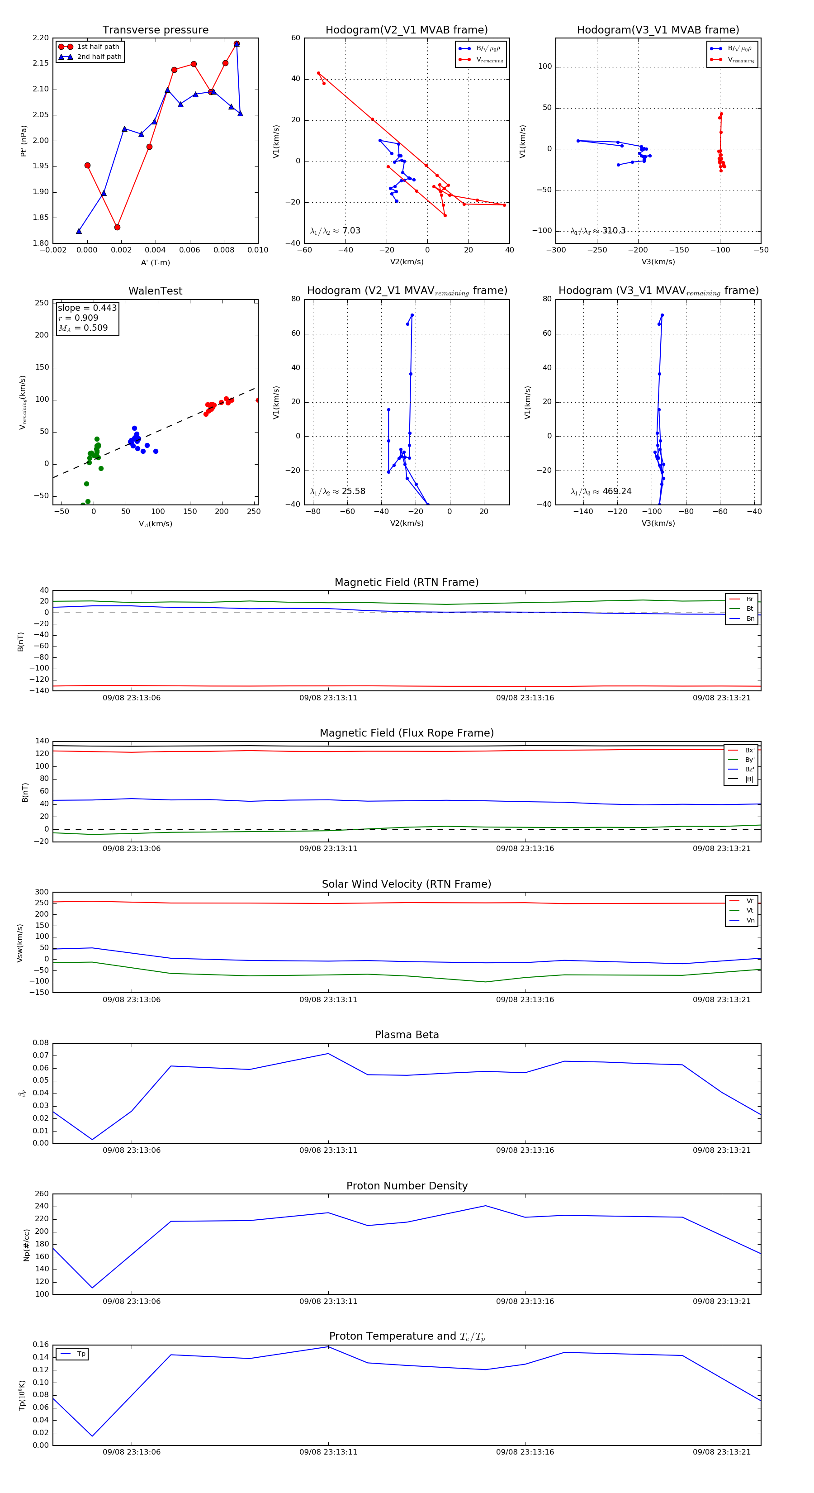Viewport: 814px width, 1493px height.
Task: Click the "Plasma Beta" plot title
Action: click(x=407, y=1035)
